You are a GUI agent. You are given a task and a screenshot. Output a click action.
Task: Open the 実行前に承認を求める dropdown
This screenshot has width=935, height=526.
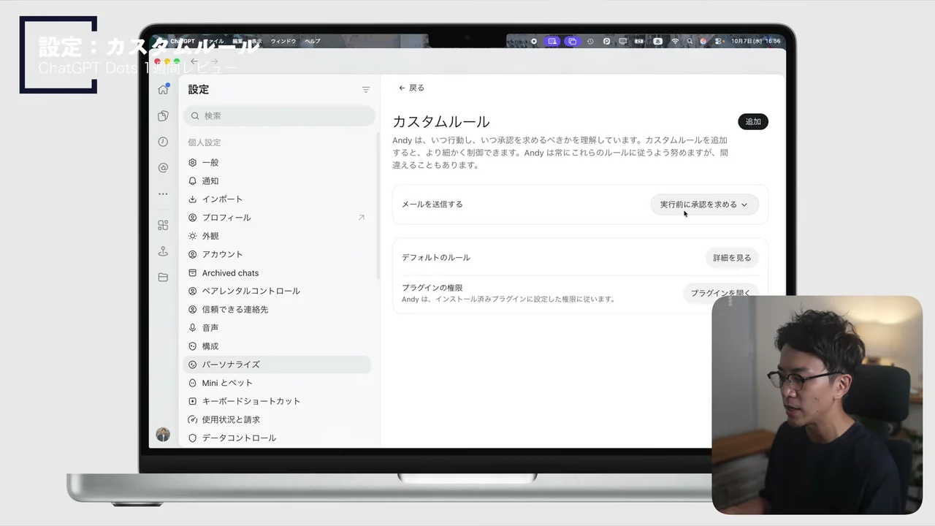click(x=704, y=205)
